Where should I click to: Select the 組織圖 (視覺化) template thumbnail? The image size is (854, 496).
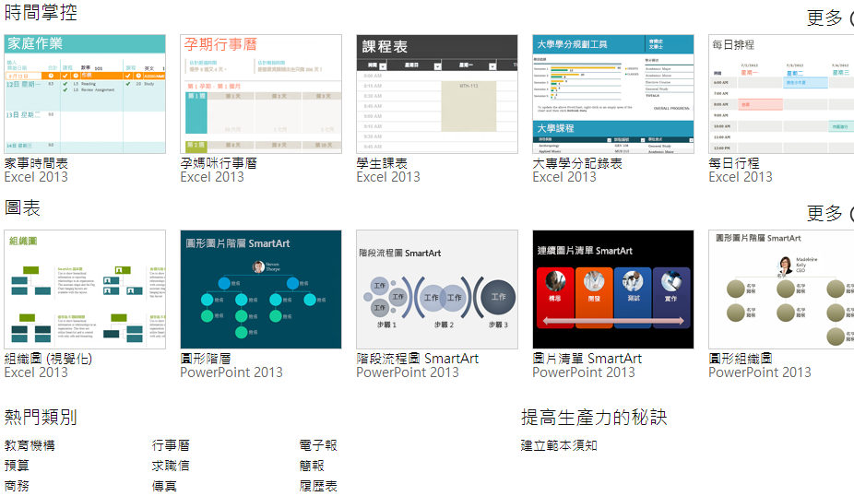pyautogui.click(x=85, y=289)
